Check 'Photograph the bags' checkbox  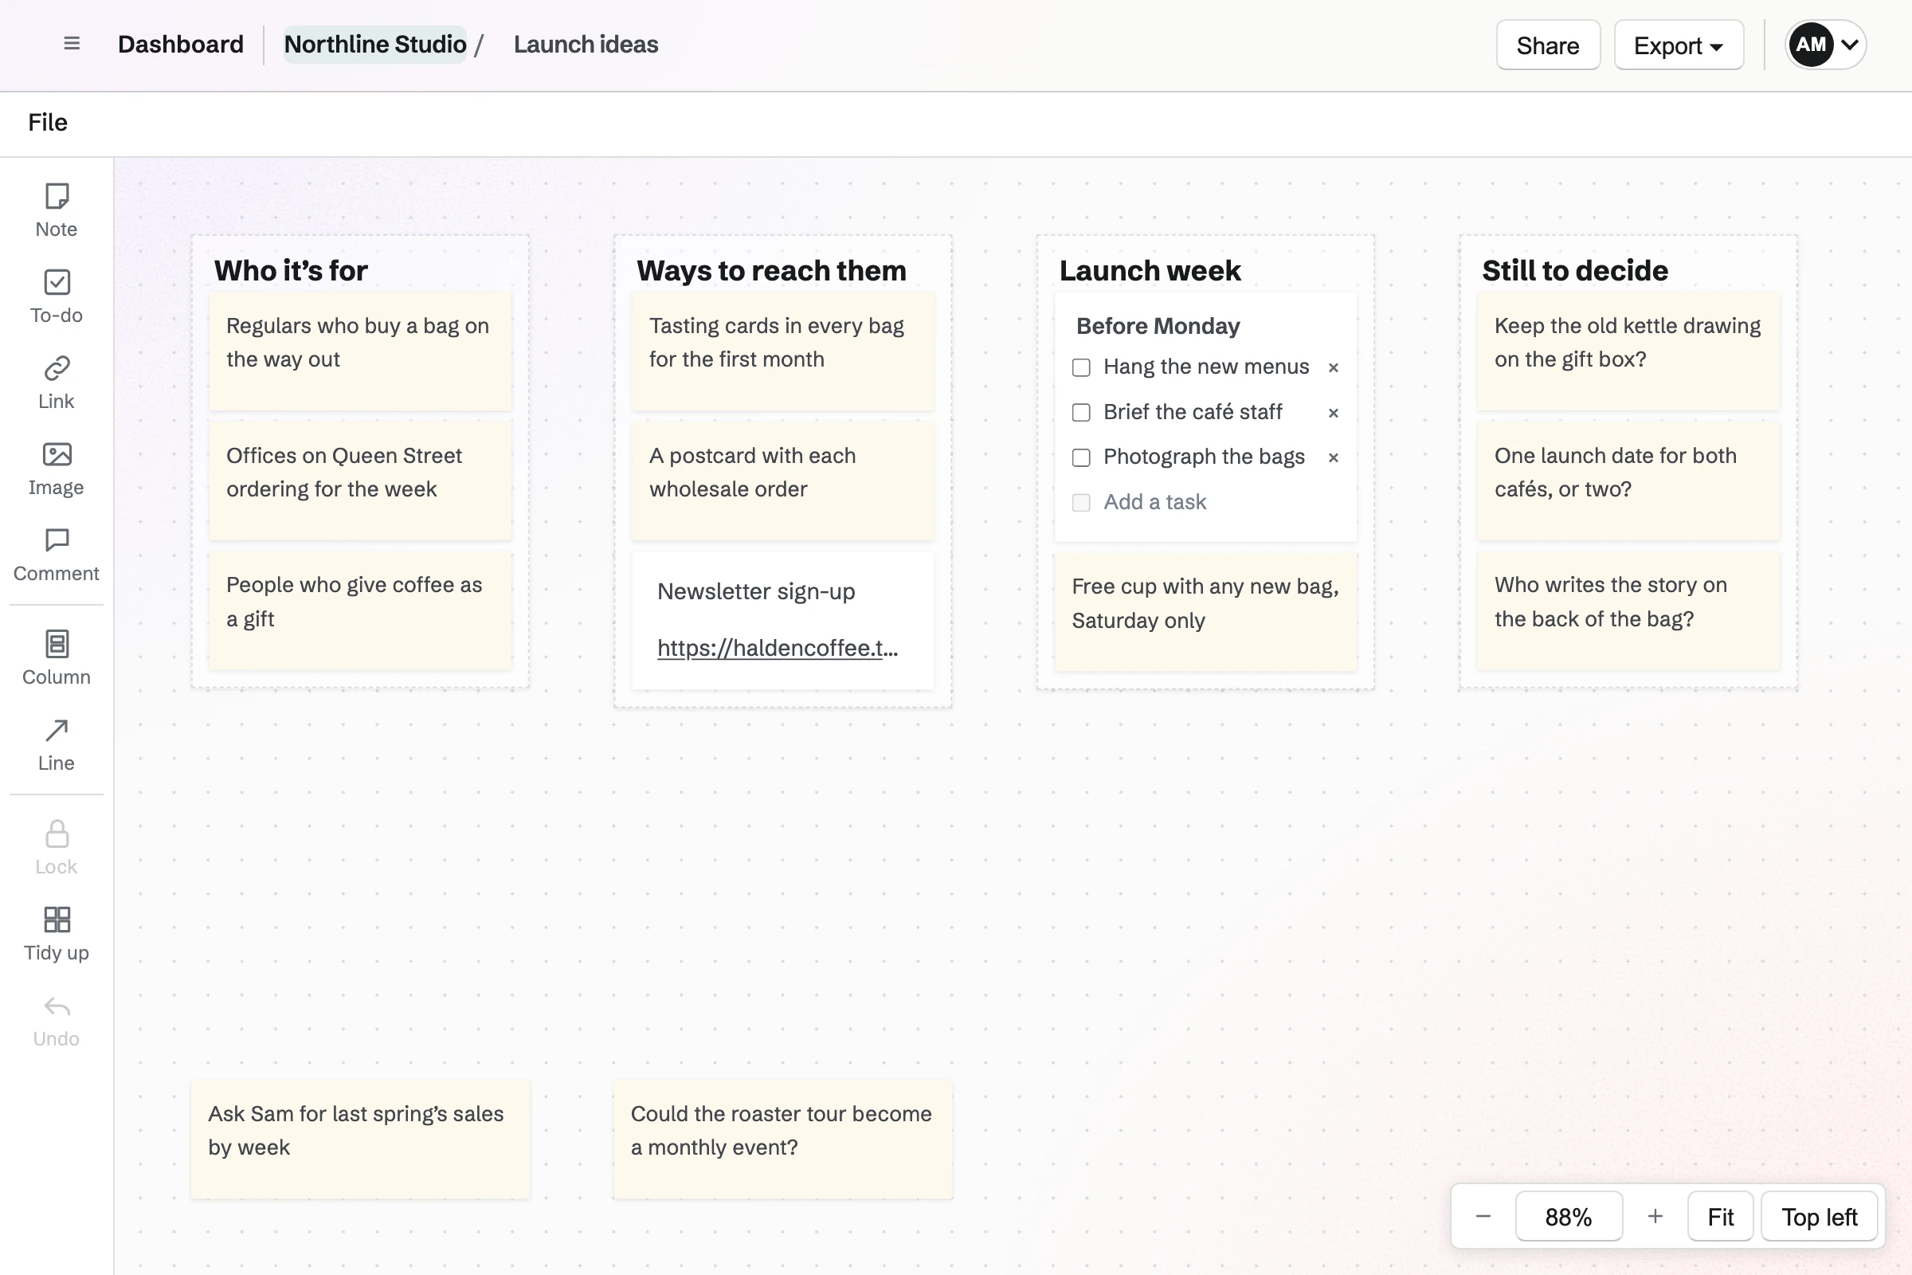(x=1081, y=457)
